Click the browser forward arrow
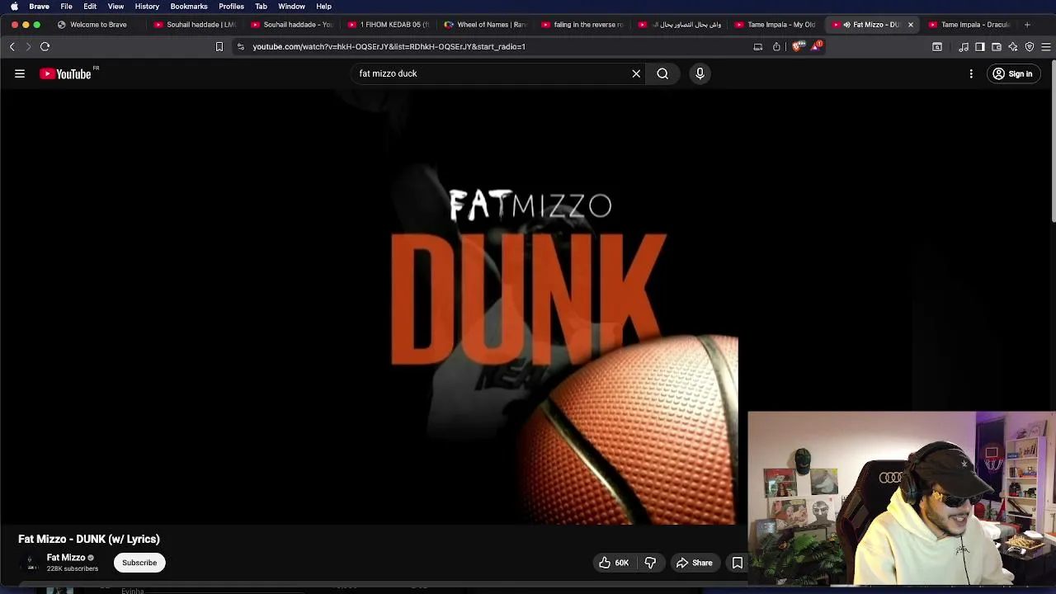1056x594 pixels. coord(28,47)
